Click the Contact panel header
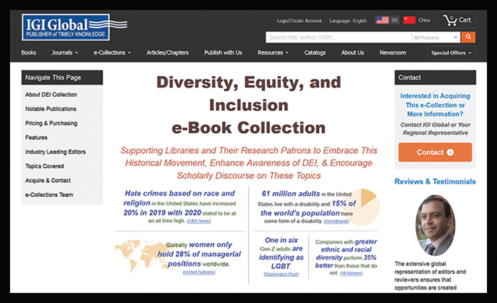 (435, 77)
